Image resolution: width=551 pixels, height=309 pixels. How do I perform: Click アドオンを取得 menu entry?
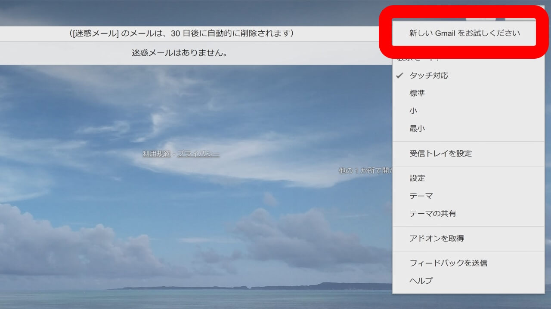click(x=436, y=238)
